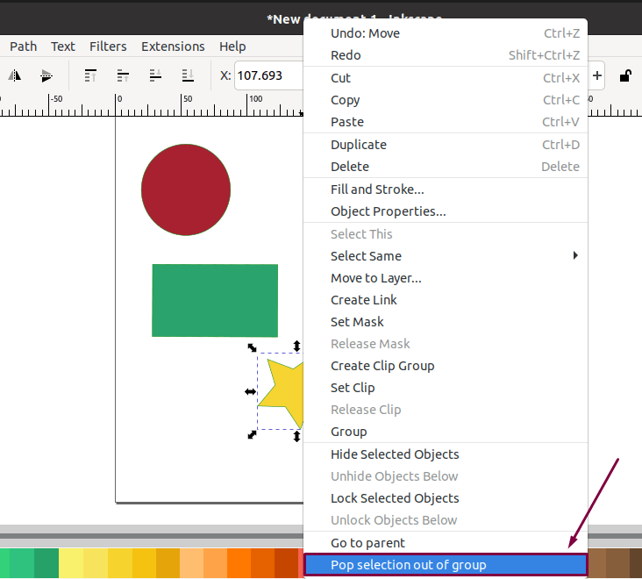Image resolution: width=642 pixels, height=579 pixels.
Task: Click bottom-left scale handle of star
Action: (x=253, y=435)
